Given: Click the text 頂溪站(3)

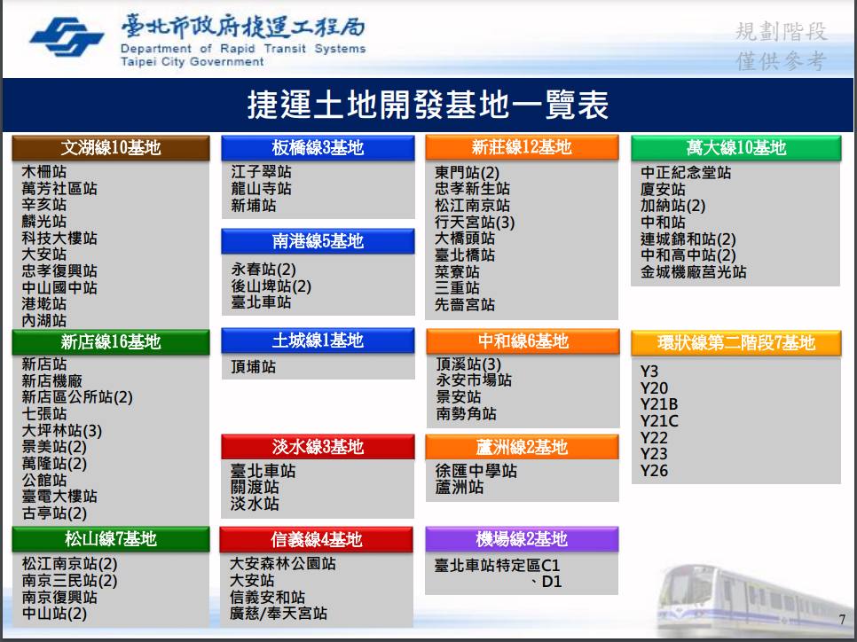Looking at the screenshot, I should [468, 364].
